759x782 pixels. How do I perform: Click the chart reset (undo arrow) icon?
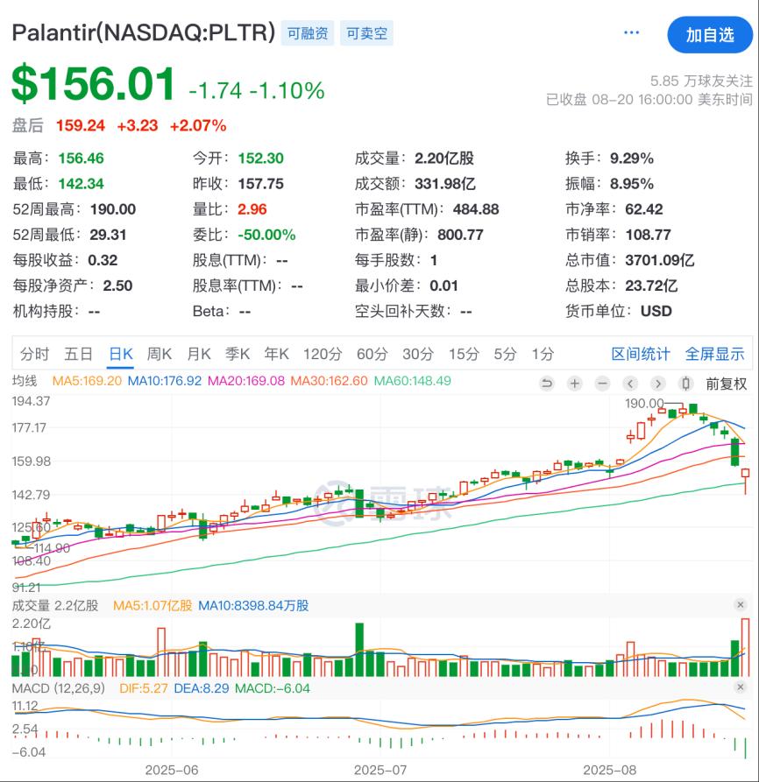tap(547, 384)
